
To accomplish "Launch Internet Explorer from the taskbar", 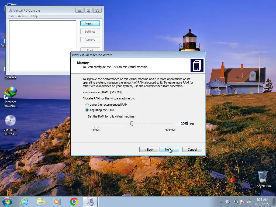I will tap(24, 202).
